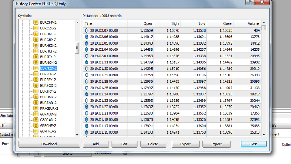Select the 2019.01.28 record row
Image resolution: width=291 pixels, height=164 pixels.
[x=172, y=82]
